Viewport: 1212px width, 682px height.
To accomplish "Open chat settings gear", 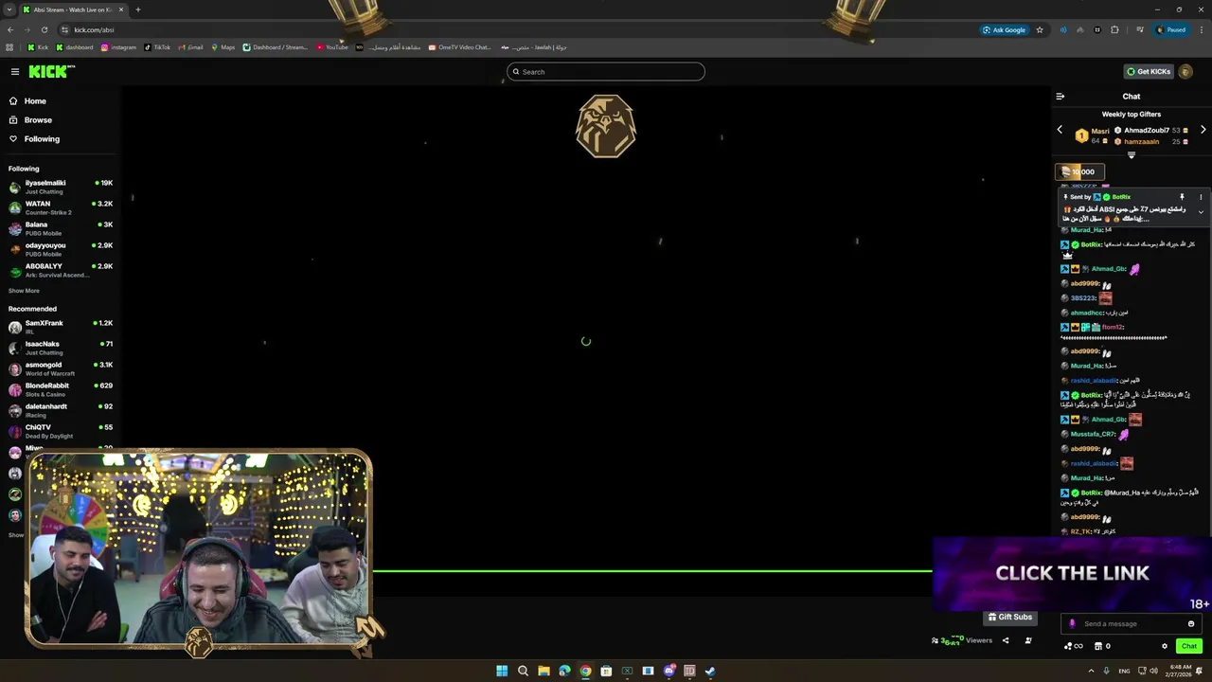I will click(1165, 646).
